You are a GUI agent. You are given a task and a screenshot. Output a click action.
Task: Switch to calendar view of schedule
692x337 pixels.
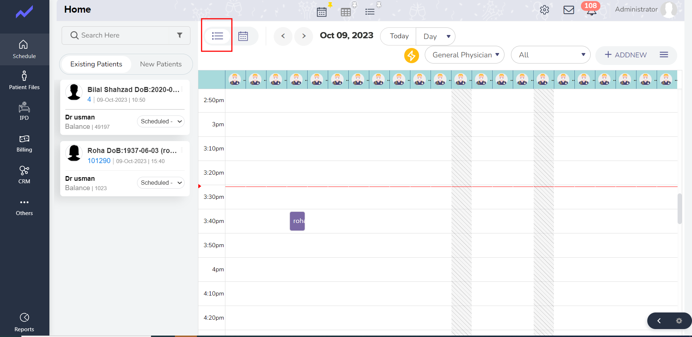pos(243,36)
